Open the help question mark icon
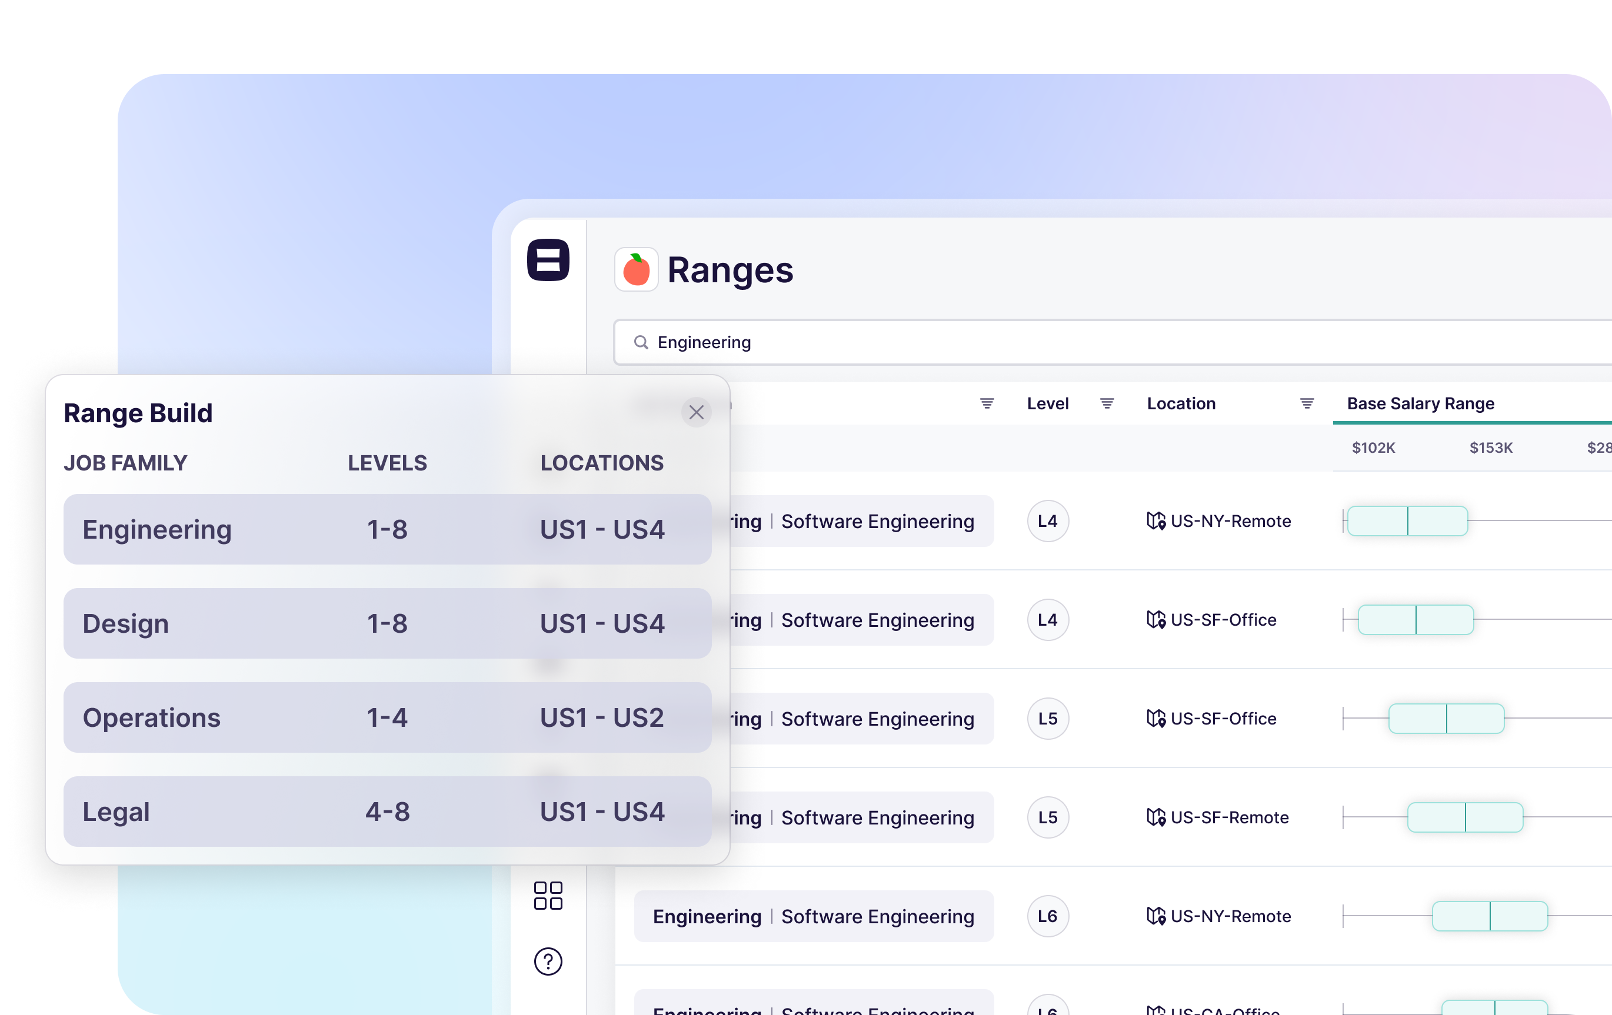Image resolution: width=1612 pixels, height=1015 pixels. click(x=548, y=961)
